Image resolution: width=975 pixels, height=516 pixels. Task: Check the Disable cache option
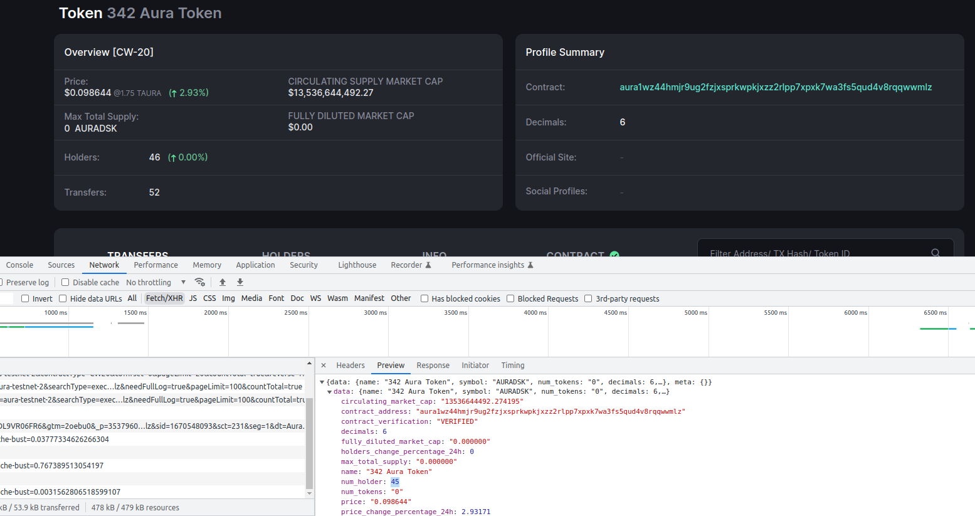click(x=65, y=282)
